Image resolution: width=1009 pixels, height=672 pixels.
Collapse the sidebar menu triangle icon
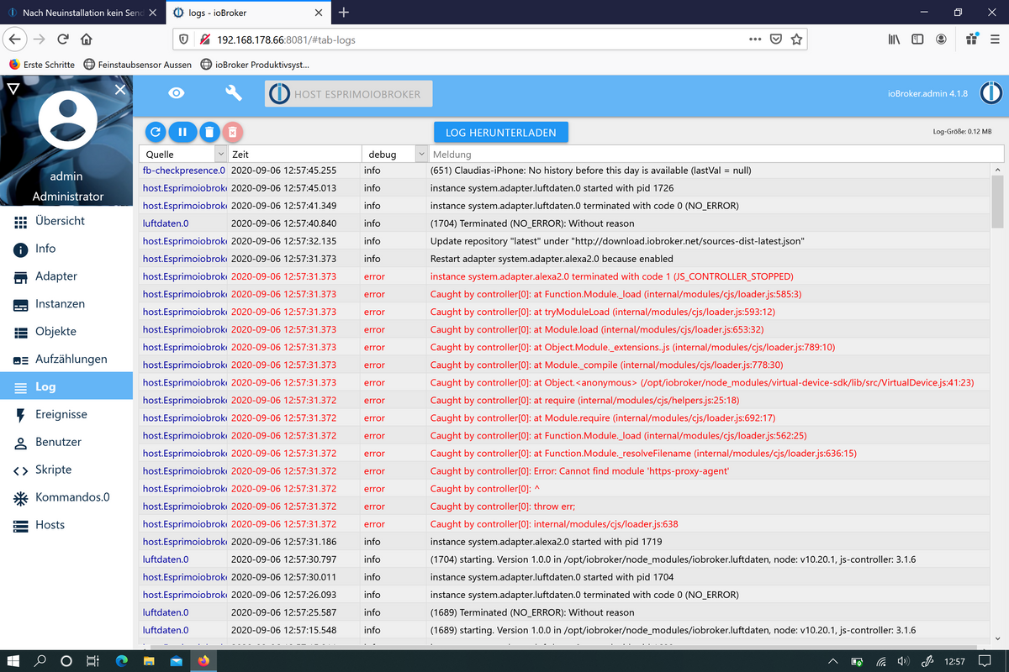[12, 88]
